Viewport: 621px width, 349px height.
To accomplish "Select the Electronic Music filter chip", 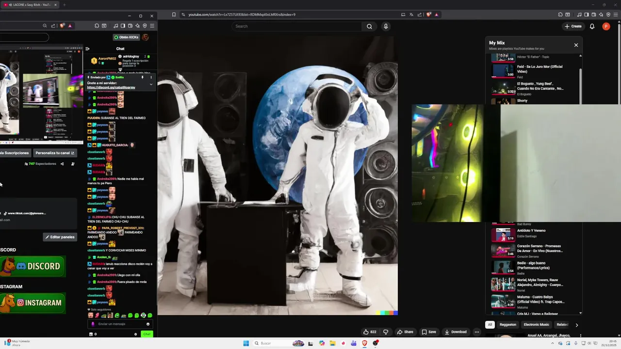I will pos(537,325).
